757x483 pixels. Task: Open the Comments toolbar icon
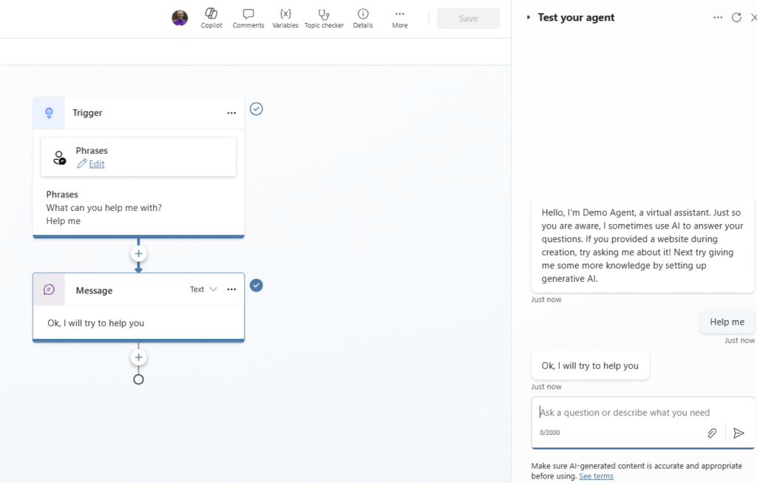click(248, 18)
